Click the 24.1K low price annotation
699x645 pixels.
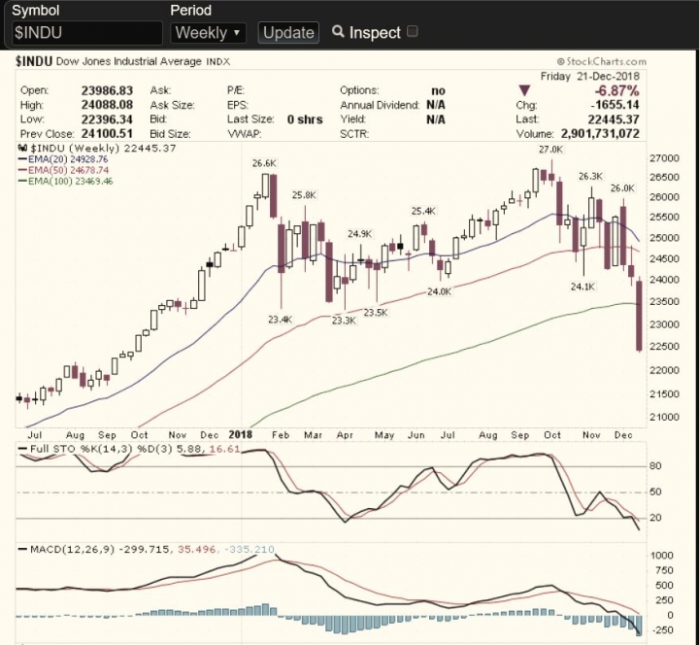pyautogui.click(x=582, y=287)
